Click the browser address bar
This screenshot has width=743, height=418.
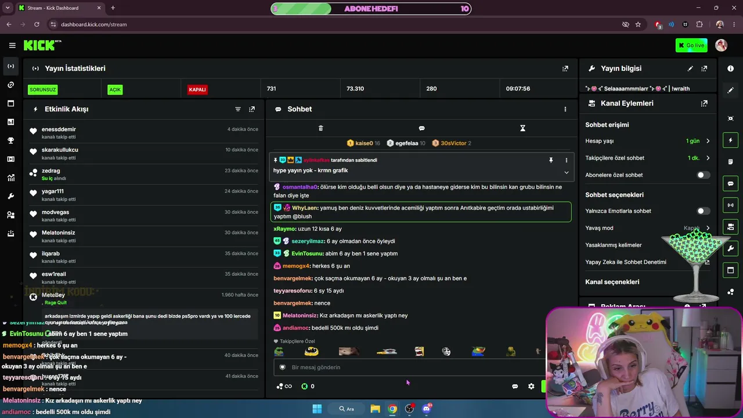(x=331, y=24)
